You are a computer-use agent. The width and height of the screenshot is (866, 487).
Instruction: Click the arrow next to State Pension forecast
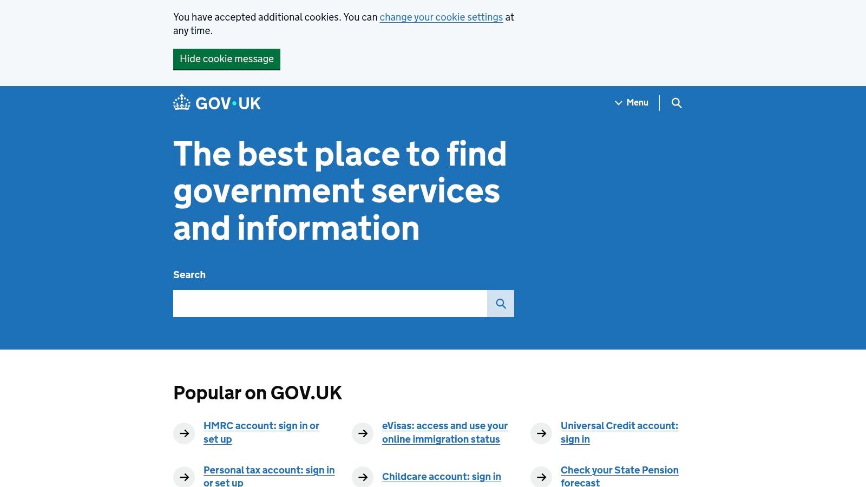click(541, 477)
